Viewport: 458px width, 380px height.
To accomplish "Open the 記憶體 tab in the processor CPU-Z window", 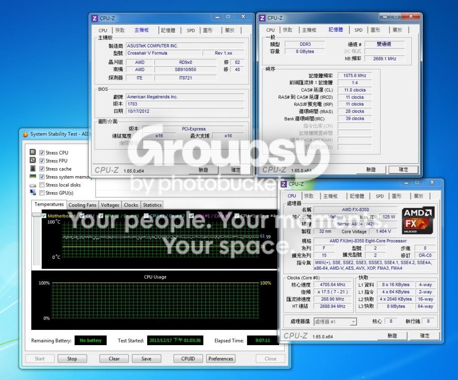I will point(357,196).
